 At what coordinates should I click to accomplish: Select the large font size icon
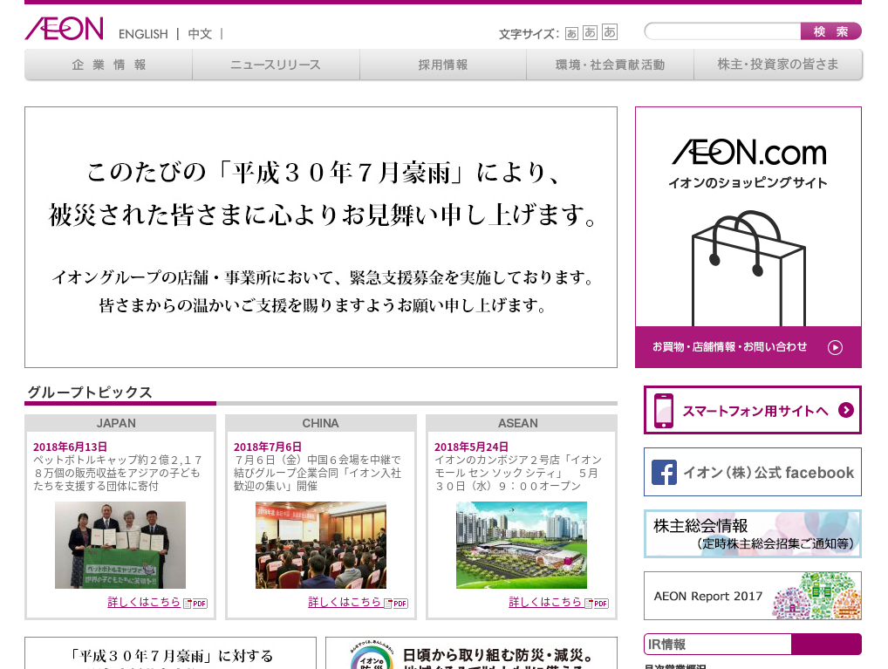click(x=610, y=31)
